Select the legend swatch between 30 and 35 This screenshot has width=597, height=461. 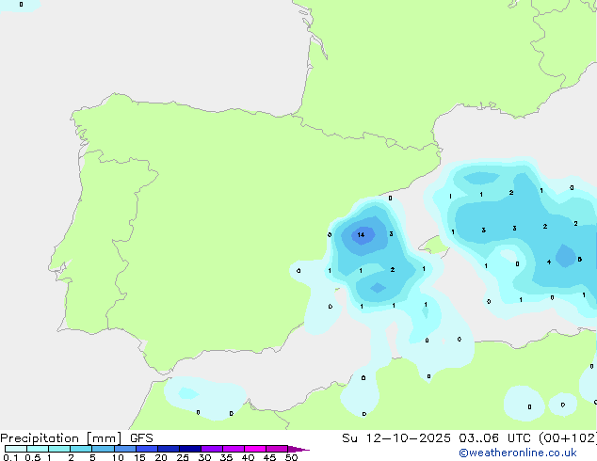click(212, 449)
